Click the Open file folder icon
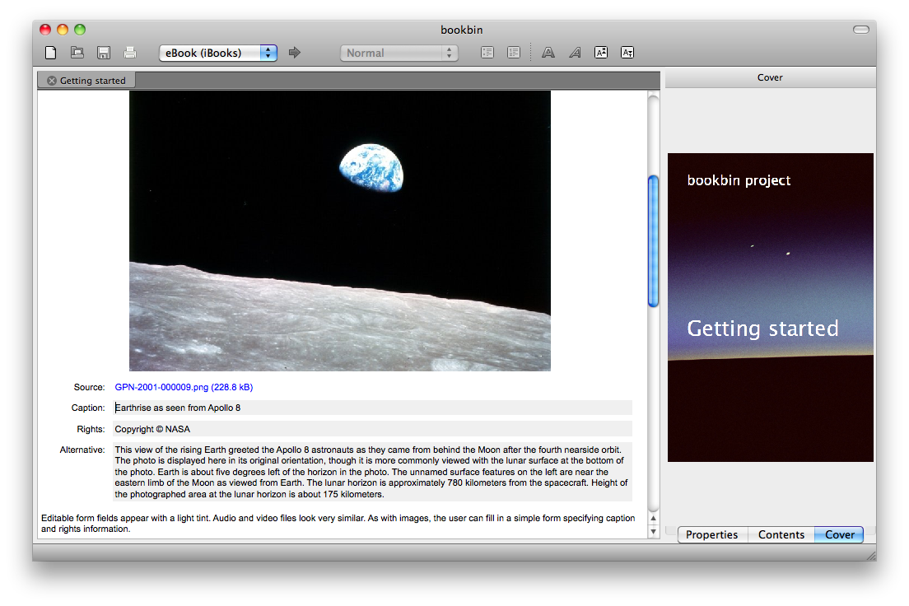 [x=77, y=53]
